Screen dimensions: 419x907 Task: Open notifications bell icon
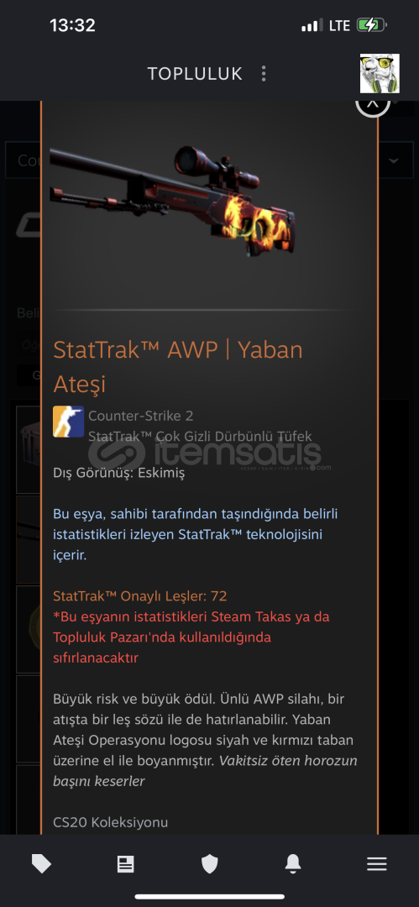[293, 864]
